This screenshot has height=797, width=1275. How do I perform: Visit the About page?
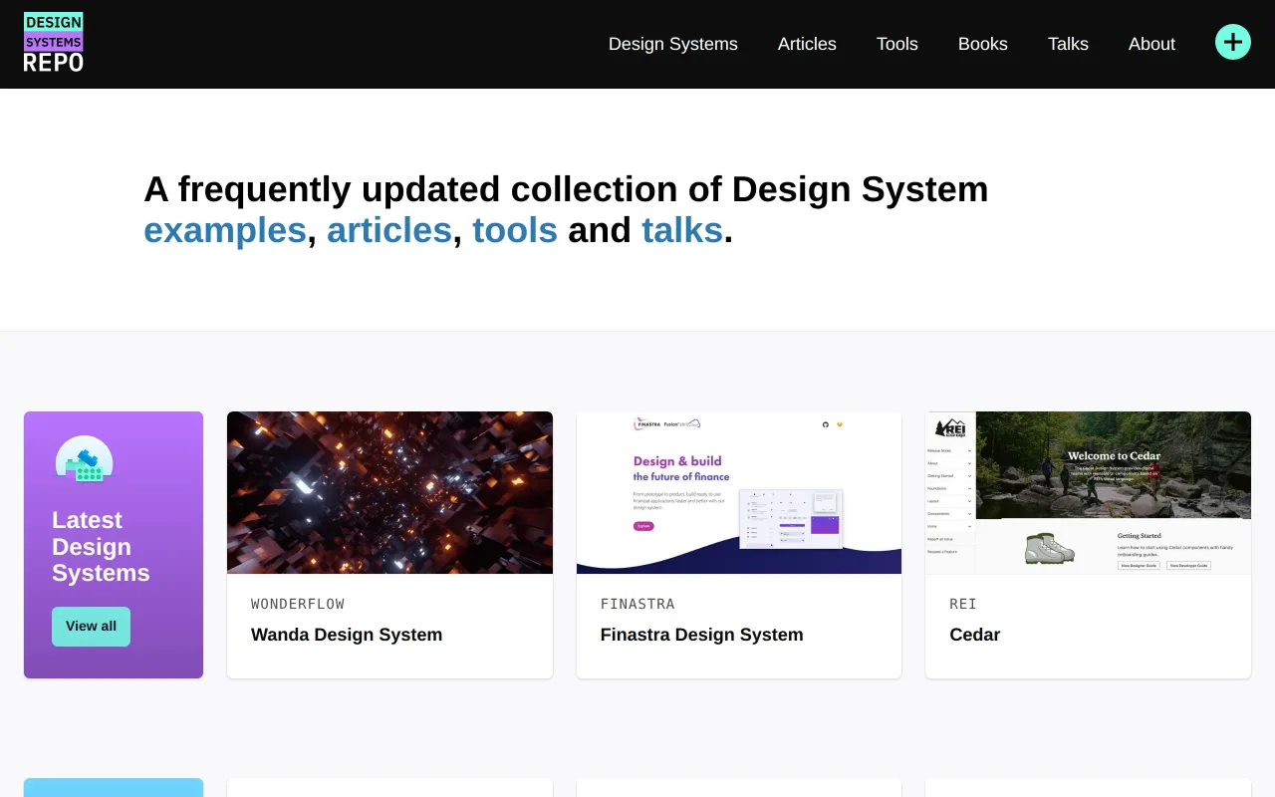(1151, 44)
